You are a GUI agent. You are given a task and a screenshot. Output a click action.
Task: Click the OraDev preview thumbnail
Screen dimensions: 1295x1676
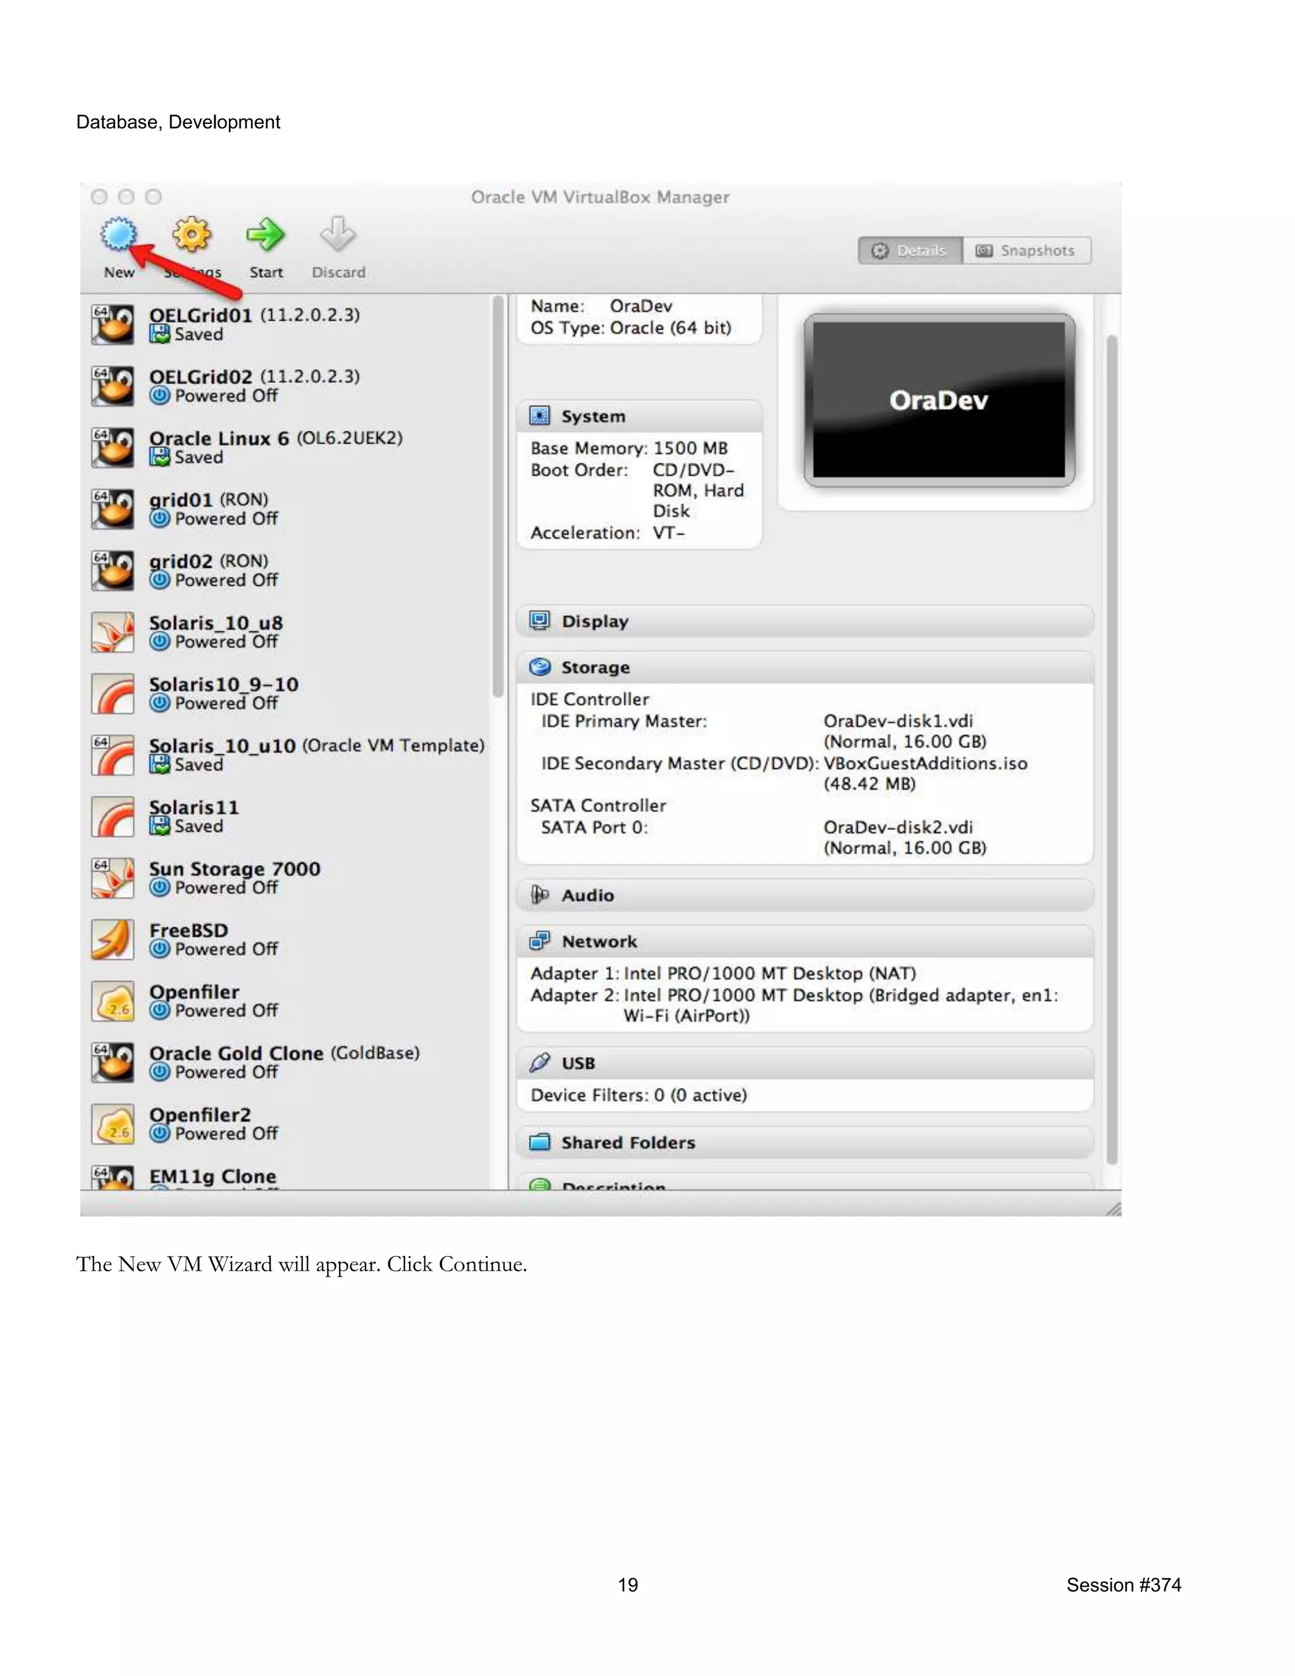[x=939, y=400]
